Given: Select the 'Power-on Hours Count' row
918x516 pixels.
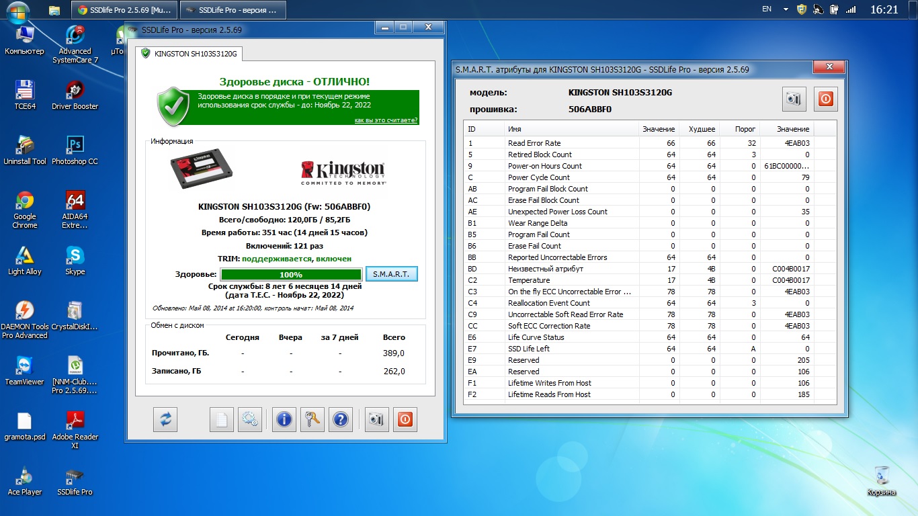Looking at the screenshot, I should pos(650,166).
